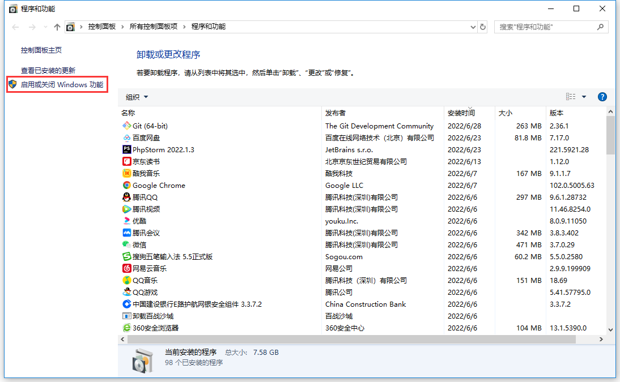Click the Windows features shield icon
The width and height of the screenshot is (620, 382).
click(x=12, y=84)
